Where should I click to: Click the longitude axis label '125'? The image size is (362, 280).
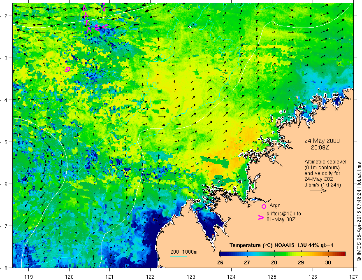point(272,277)
